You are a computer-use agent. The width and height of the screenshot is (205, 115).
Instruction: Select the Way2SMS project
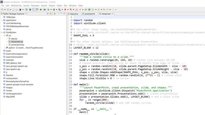[10, 96]
